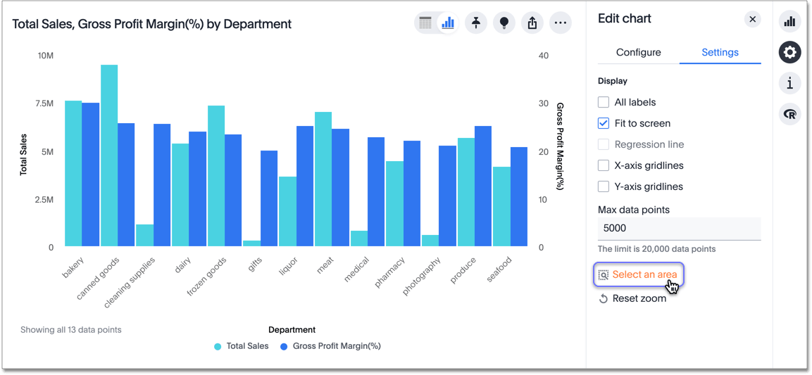This screenshot has width=812, height=375.
Task: Switch to table view icon
Action: [425, 23]
